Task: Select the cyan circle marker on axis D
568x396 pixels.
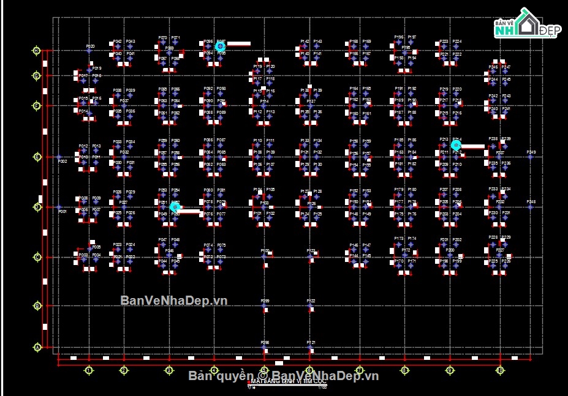Action: point(175,207)
